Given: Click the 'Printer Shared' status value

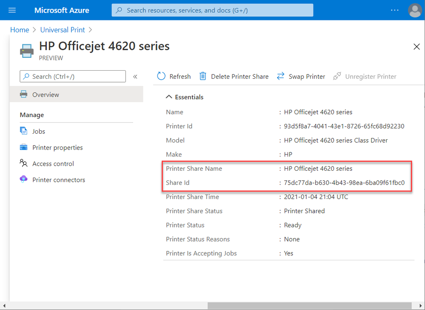Looking at the screenshot, I should tap(304, 211).
